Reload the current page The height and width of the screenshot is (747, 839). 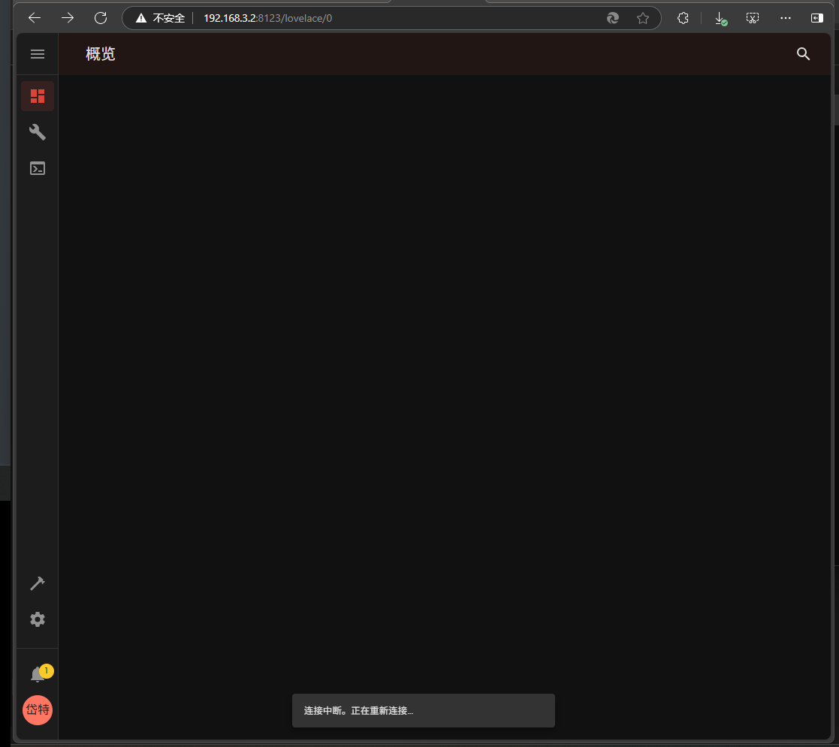tap(101, 18)
